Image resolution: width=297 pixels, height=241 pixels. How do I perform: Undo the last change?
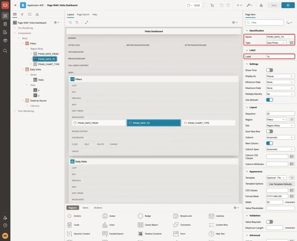click(221, 5)
